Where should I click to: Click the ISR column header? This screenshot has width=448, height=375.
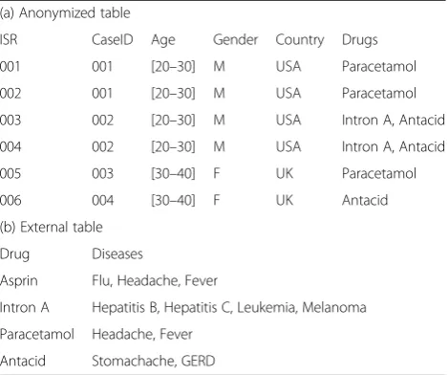point(9,40)
